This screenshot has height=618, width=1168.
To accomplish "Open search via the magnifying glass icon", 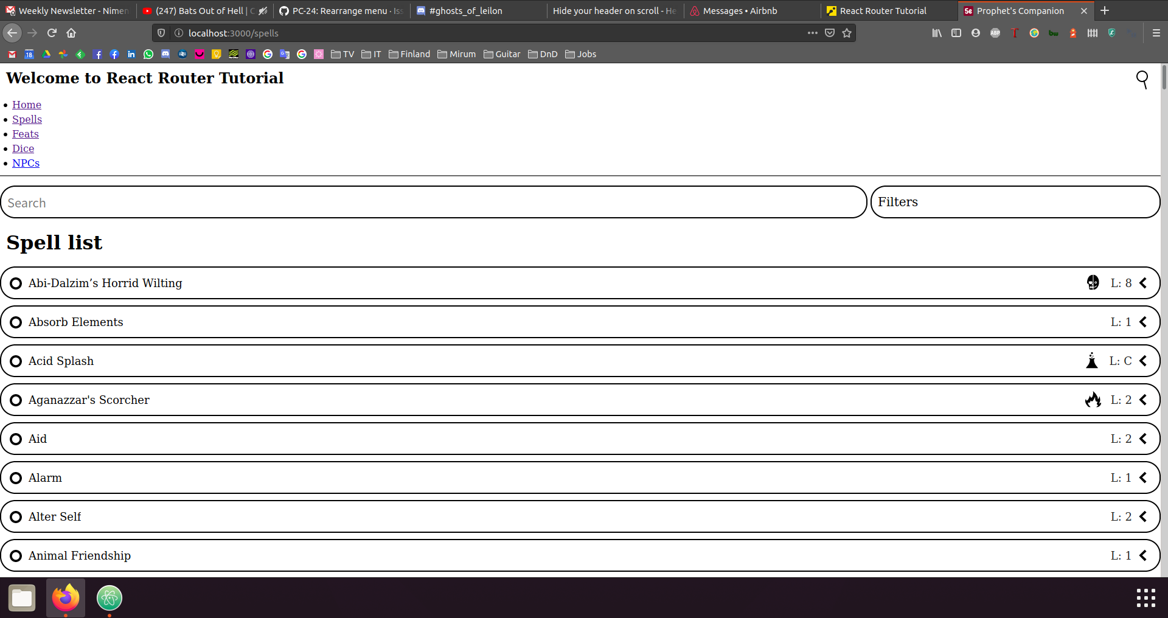I will (1141, 79).
